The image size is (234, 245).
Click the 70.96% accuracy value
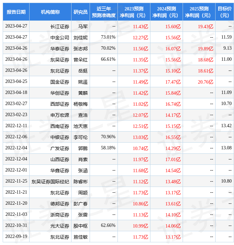coord(108,137)
